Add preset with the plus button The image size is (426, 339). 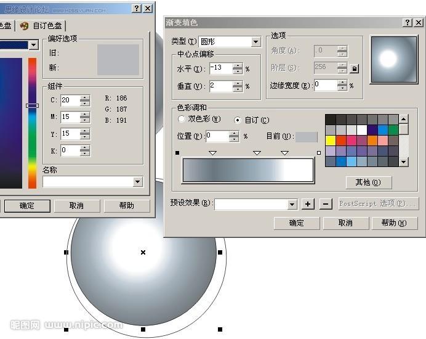[308, 204]
